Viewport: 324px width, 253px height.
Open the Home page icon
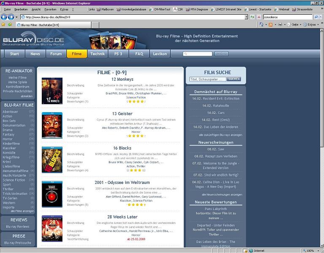(x=262, y=25)
